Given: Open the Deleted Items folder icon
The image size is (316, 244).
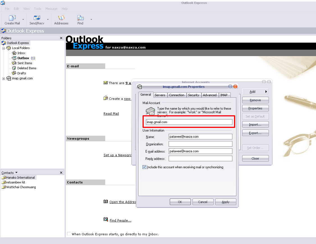Looking at the screenshot, I should pyautogui.click(x=14, y=68).
